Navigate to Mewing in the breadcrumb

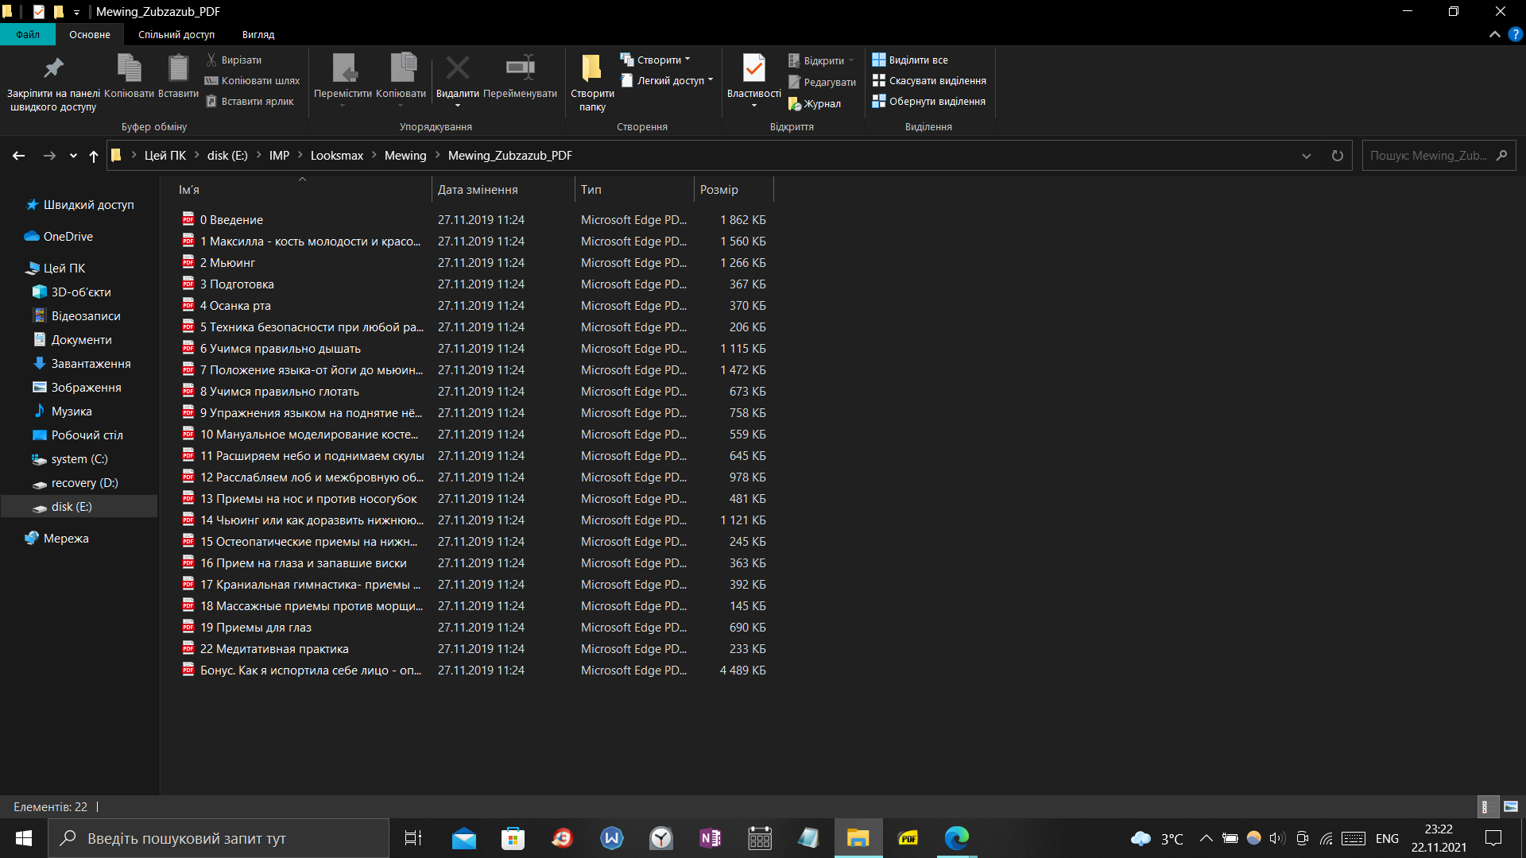click(x=405, y=156)
